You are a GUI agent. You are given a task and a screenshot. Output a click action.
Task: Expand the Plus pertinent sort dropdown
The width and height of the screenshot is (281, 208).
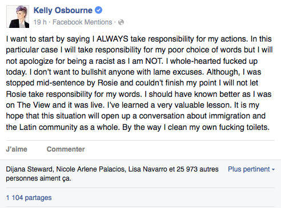pyautogui.click(x=251, y=169)
